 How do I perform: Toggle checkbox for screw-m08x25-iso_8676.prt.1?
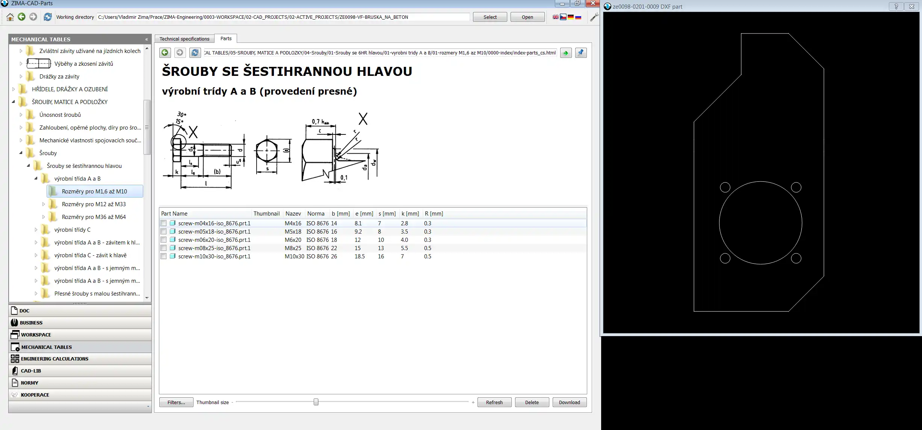point(164,248)
